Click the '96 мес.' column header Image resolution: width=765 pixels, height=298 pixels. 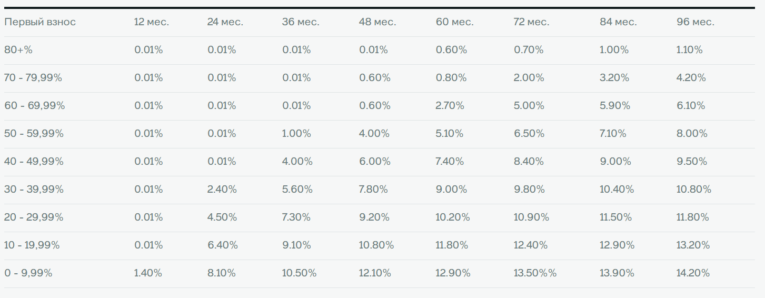point(696,22)
